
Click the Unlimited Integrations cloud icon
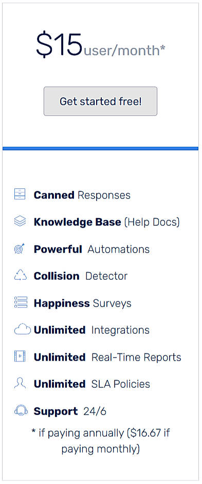pyautogui.click(x=23, y=330)
